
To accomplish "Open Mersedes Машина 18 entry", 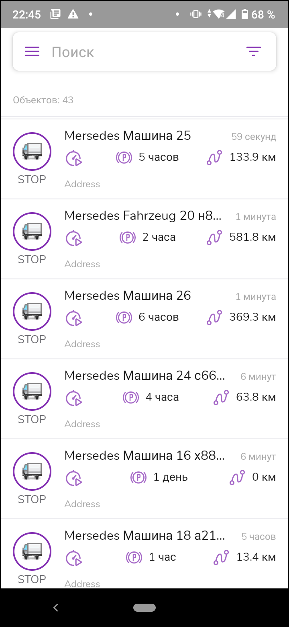I will click(x=144, y=554).
